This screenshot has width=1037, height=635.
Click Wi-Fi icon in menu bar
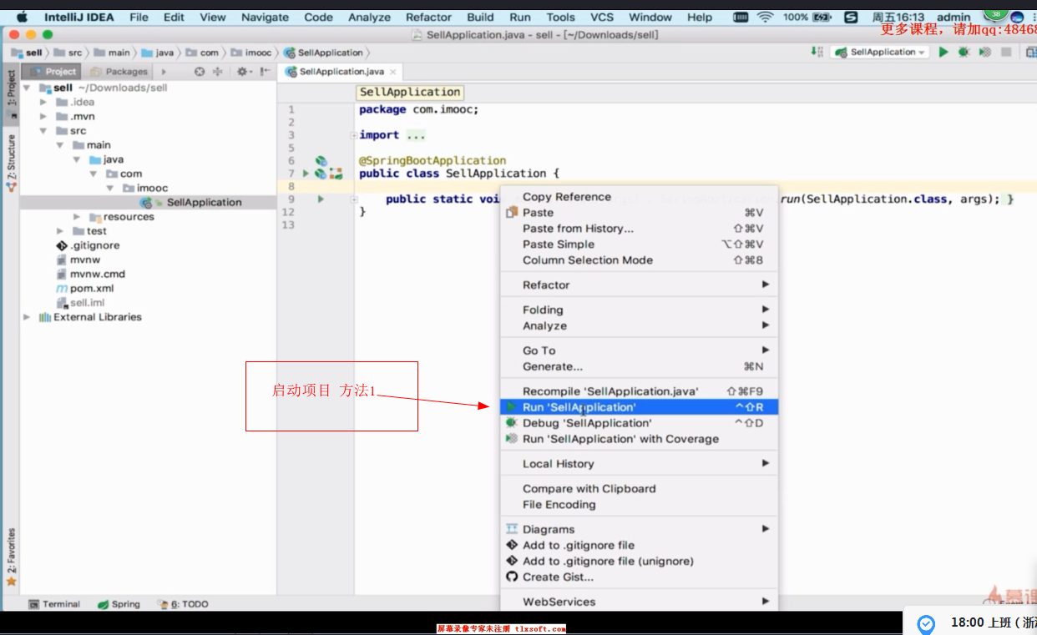(765, 17)
